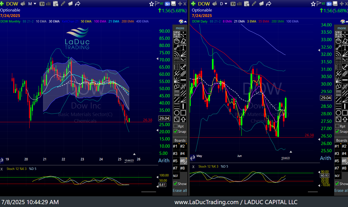
Task: Open the T template dropdown on monthly chart
Action: pyautogui.click(x=42, y=4)
